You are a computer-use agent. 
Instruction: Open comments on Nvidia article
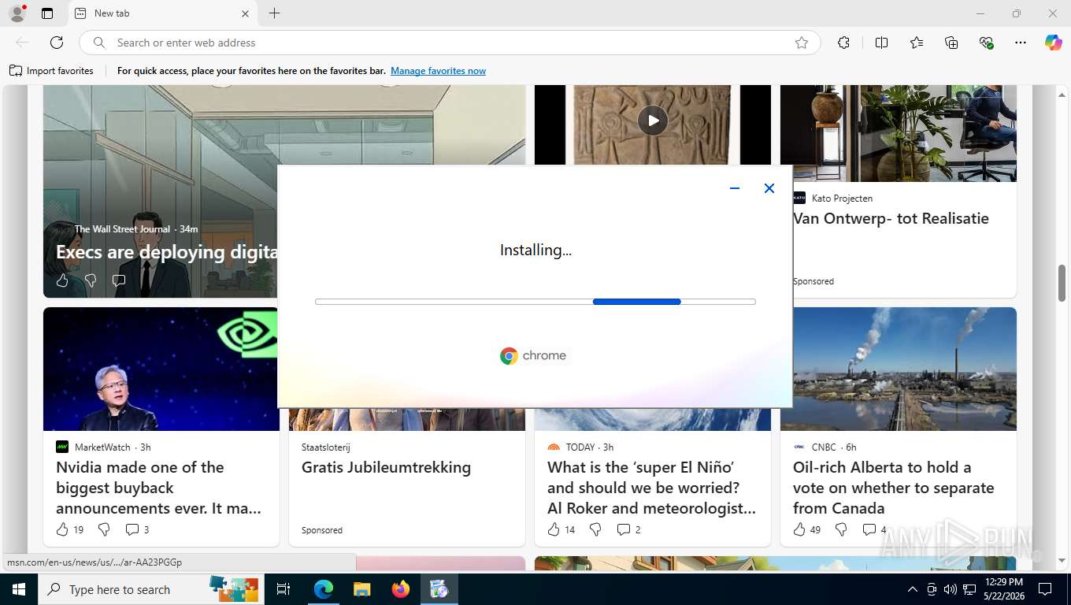[137, 529]
